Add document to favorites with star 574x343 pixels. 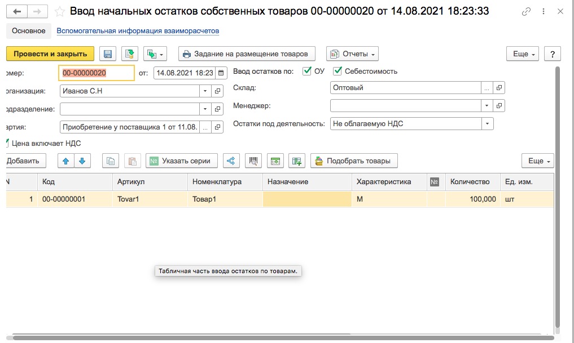click(x=60, y=12)
